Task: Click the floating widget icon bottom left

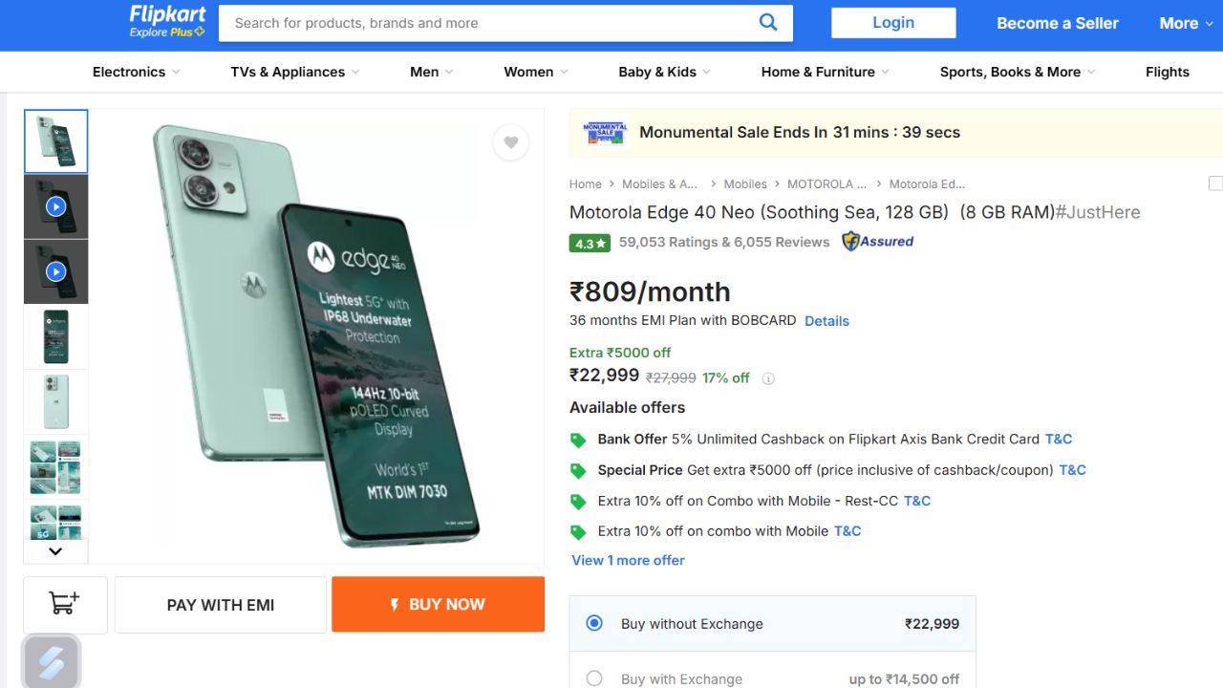Action: (x=52, y=663)
